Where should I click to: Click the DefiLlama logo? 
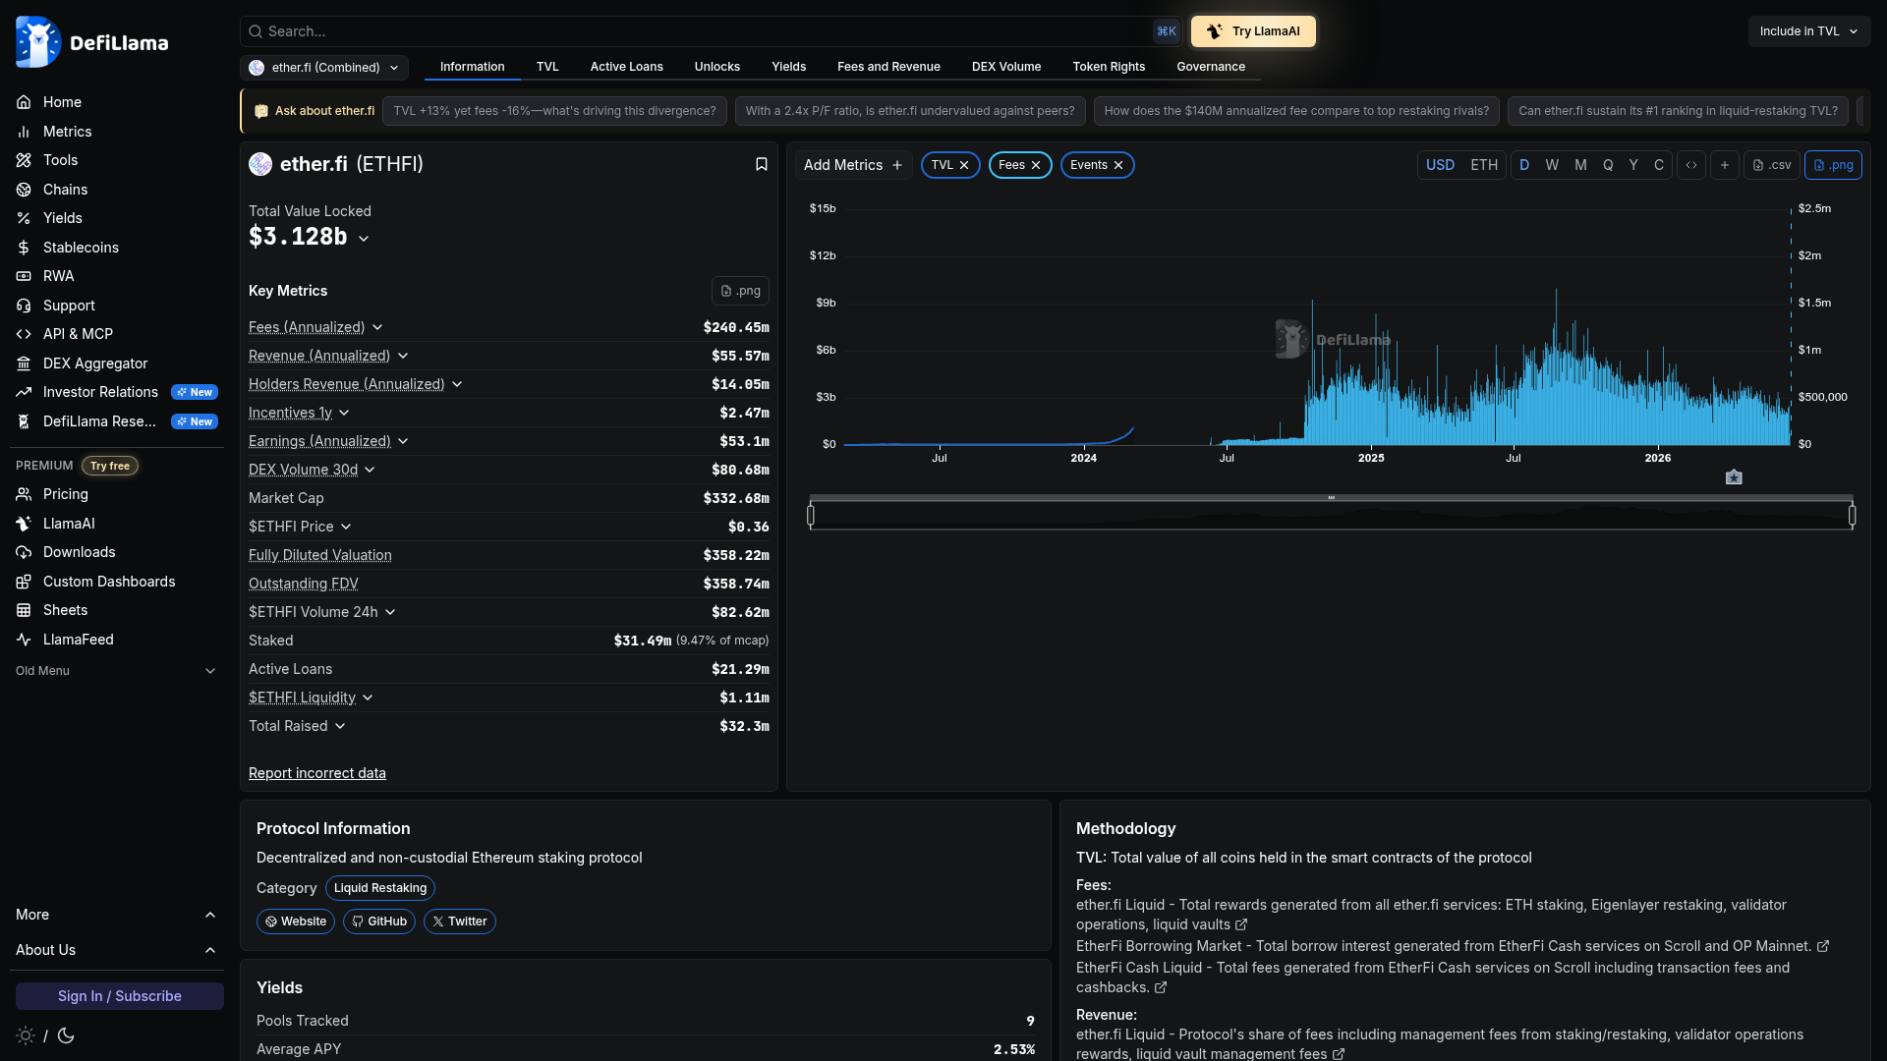(91, 42)
